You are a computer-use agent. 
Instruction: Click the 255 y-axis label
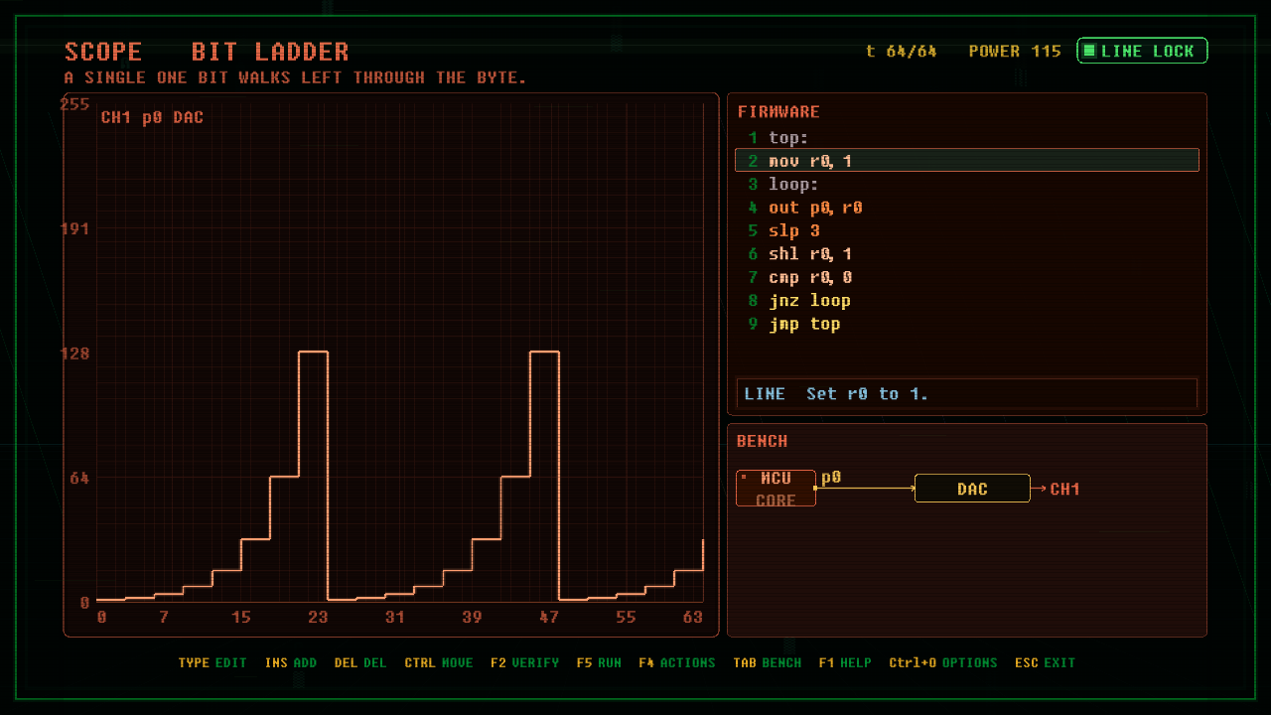[x=75, y=104]
